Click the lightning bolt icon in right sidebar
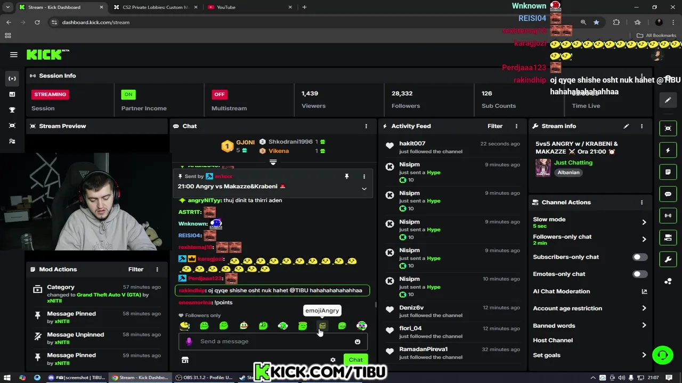 [668, 151]
